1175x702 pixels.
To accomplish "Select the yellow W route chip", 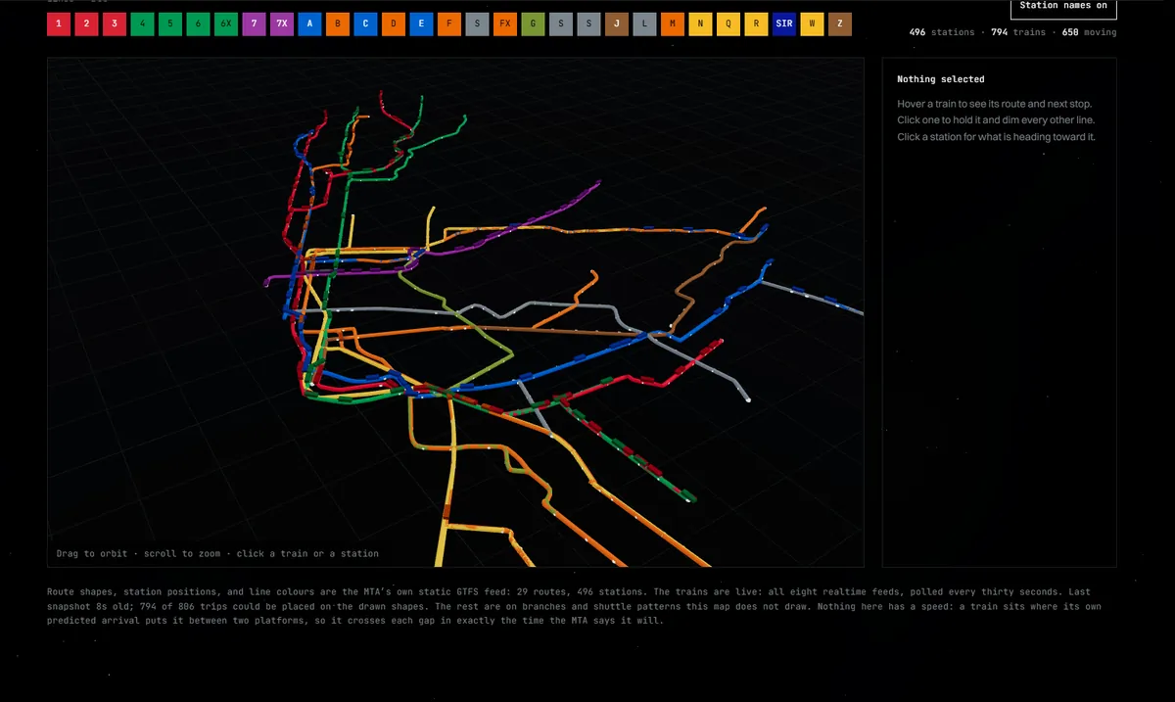I will (812, 24).
